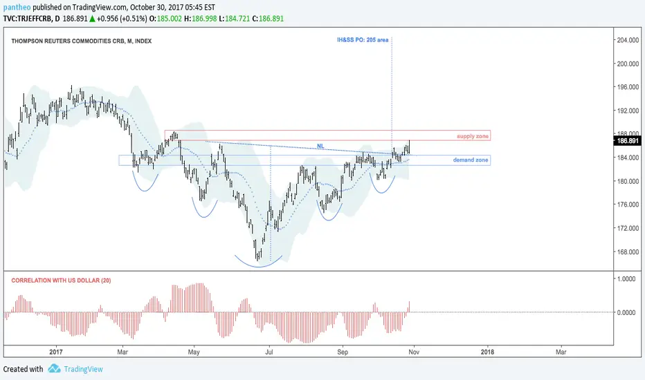Click the TradingView cloud logo icon
This screenshot has width=645, height=380.
point(54,368)
